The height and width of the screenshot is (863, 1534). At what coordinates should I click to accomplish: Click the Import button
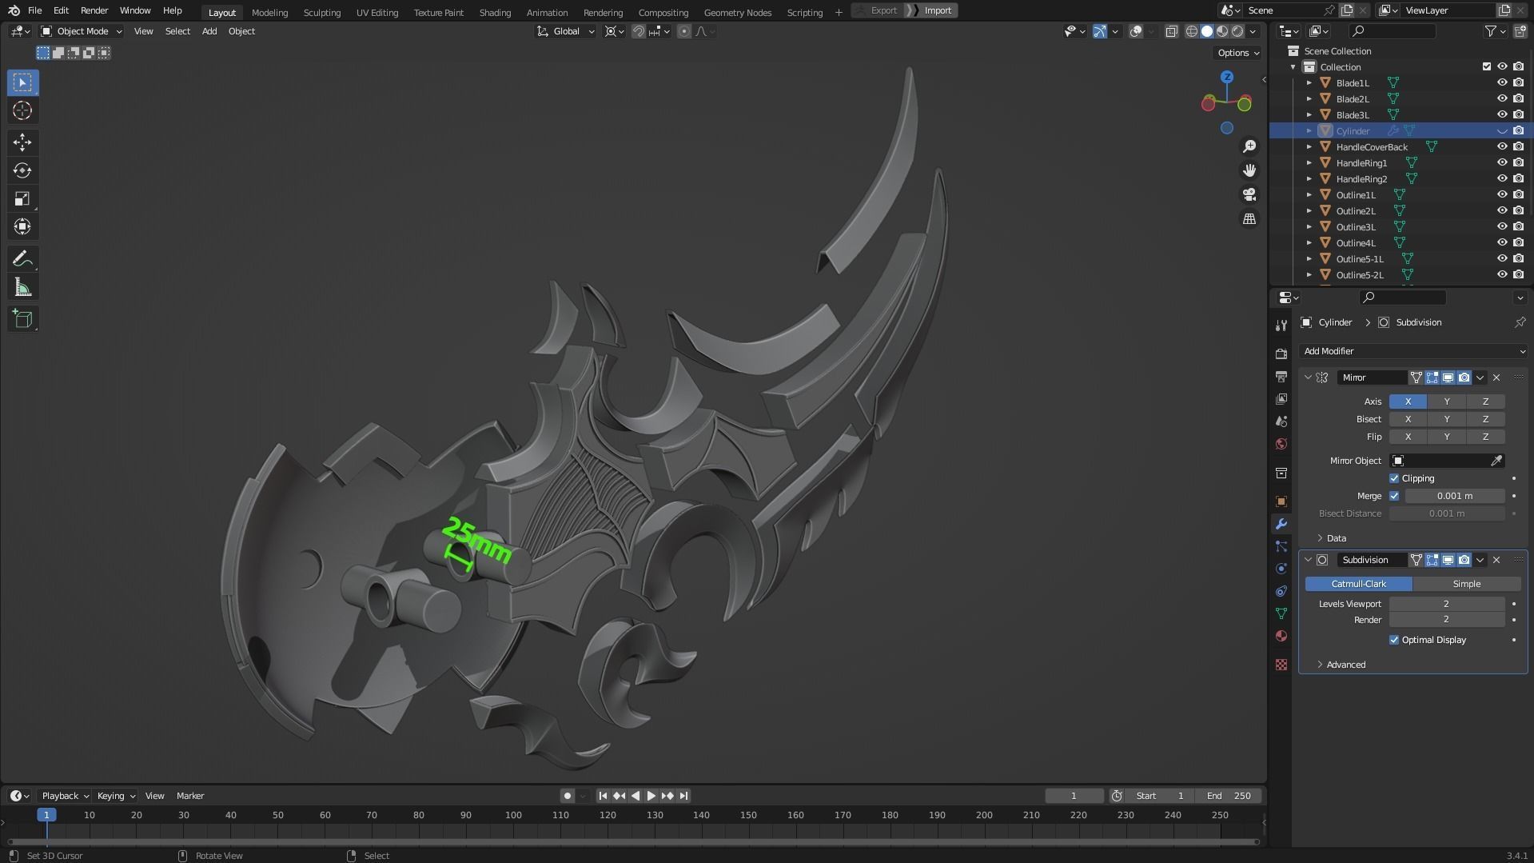point(932,10)
